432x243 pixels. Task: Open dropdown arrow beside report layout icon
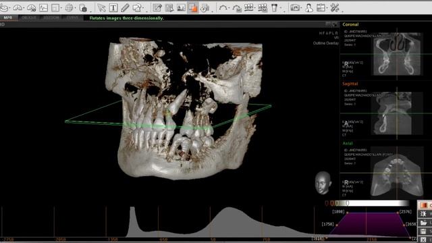pos(327,8)
